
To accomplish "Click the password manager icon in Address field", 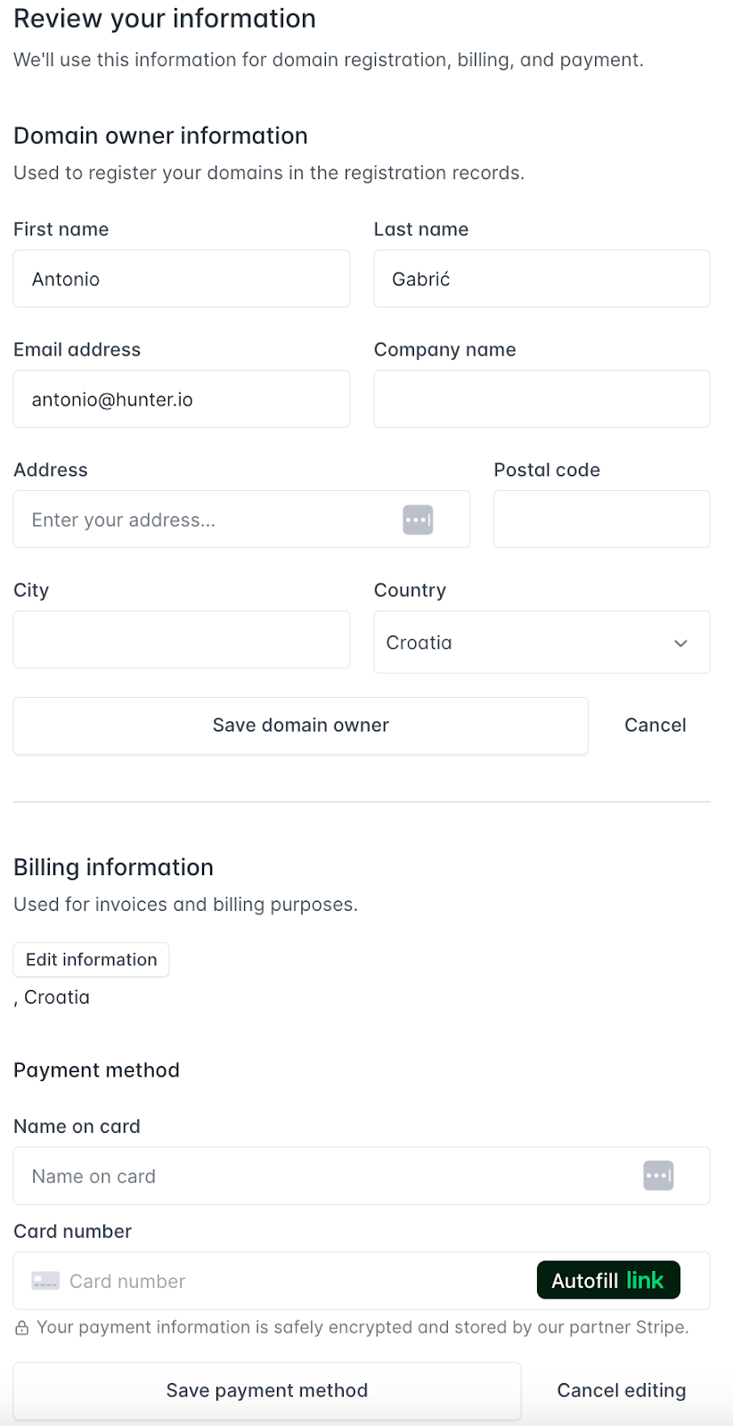I will coord(418,520).
